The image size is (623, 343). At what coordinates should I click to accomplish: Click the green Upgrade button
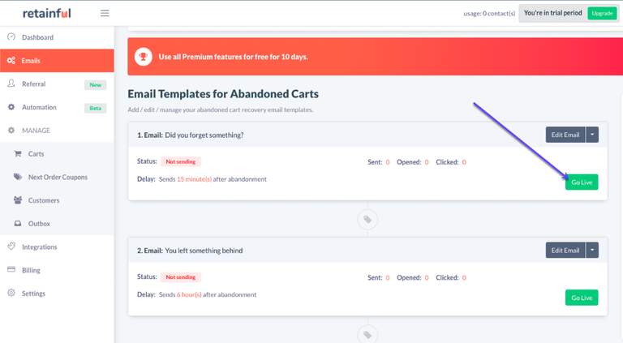[602, 13]
